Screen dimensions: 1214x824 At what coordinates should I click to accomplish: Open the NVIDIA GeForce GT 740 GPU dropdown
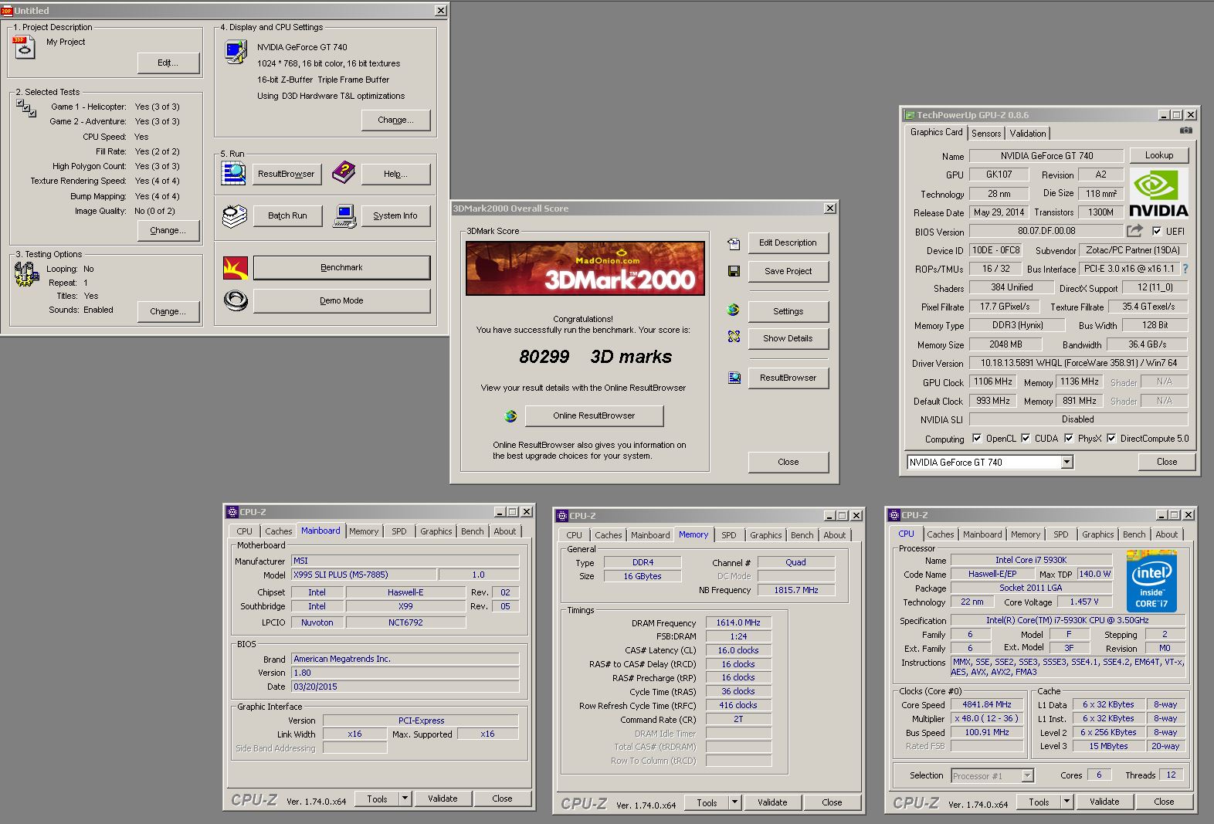coord(1066,462)
